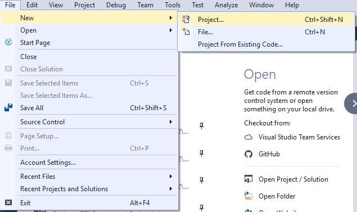Image resolution: width=357 pixels, height=212 pixels.
Task: Open the Tools menu
Action: 173,5
